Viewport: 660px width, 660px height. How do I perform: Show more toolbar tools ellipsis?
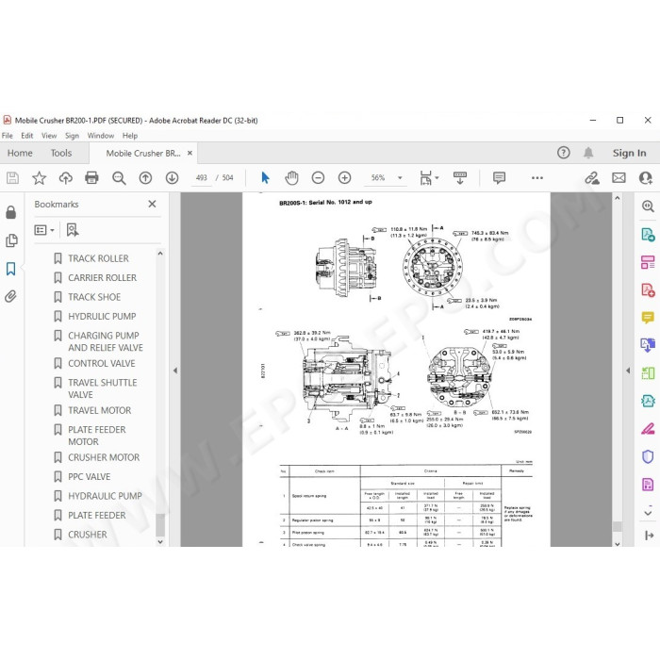click(x=537, y=178)
